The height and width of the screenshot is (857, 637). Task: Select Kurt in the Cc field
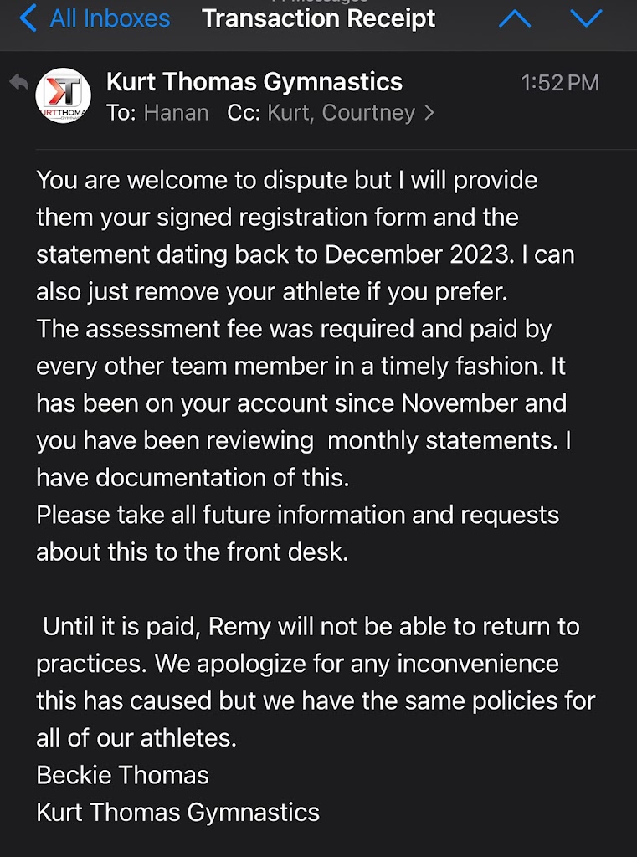pyautogui.click(x=288, y=113)
